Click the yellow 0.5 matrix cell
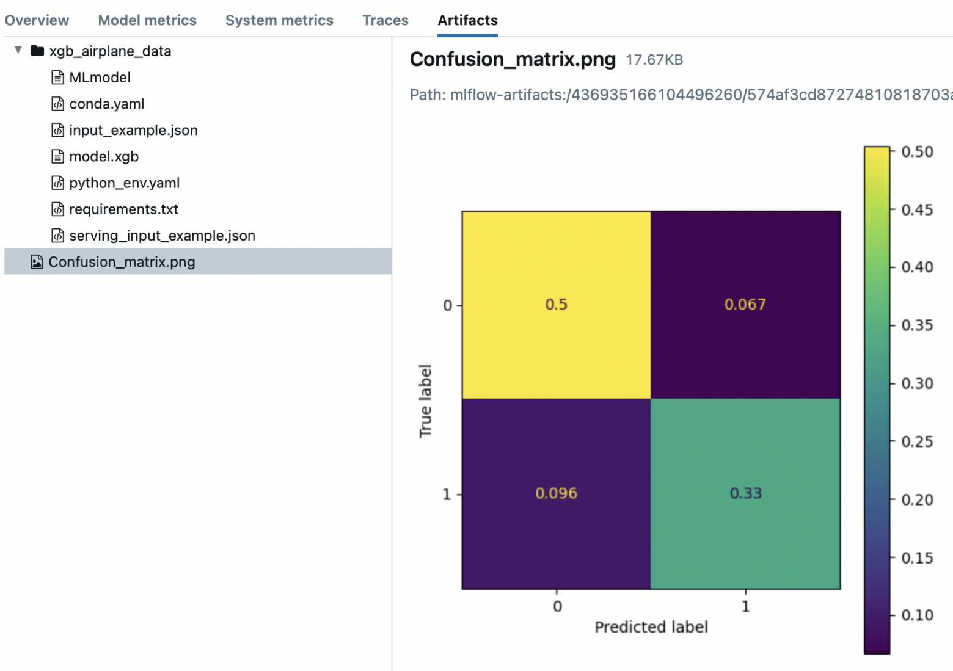 [x=556, y=305]
